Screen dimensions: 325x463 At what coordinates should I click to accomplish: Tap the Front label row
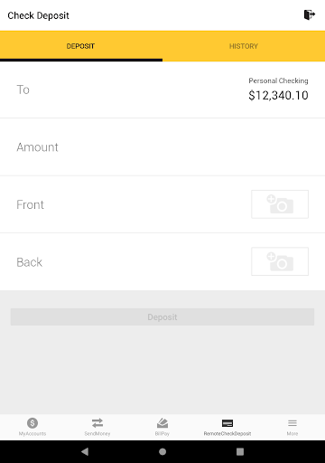pyautogui.click(x=162, y=204)
